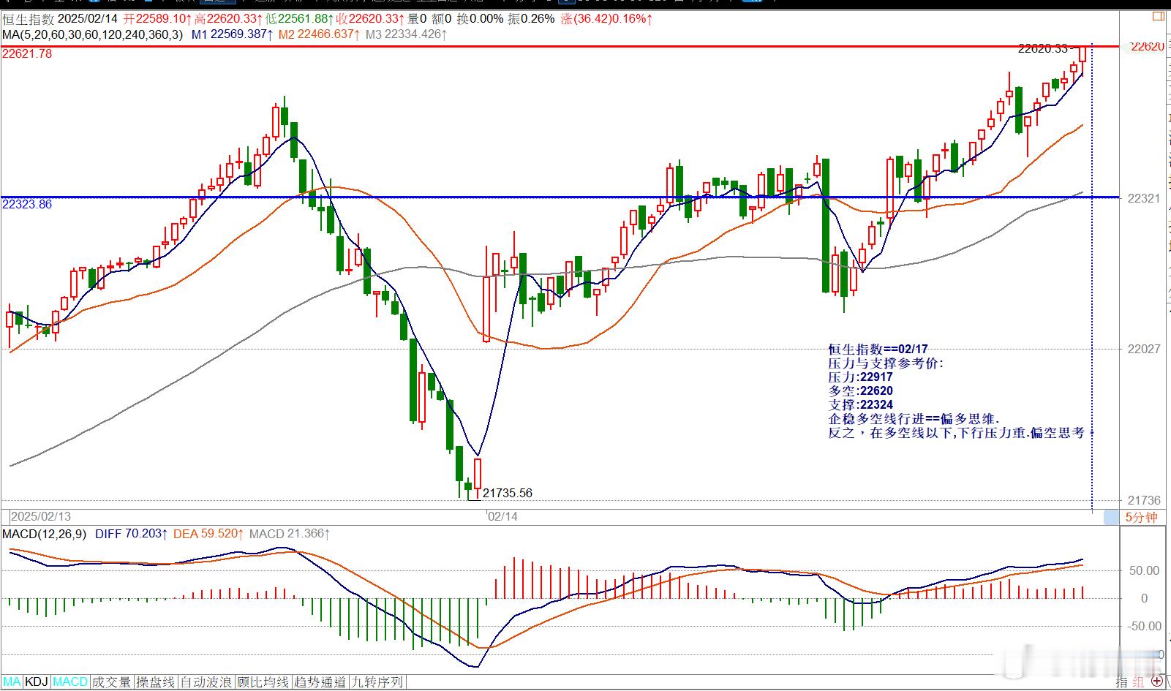Click the 5分钟 period label
1171x691 pixels.
pyautogui.click(x=1141, y=518)
